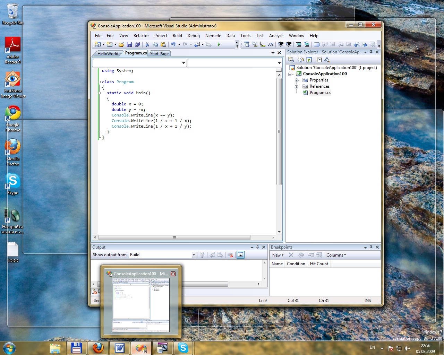The height and width of the screenshot is (355, 444).
Task: Open Skype from the Windows taskbar
Action: (x=183, y=348)
